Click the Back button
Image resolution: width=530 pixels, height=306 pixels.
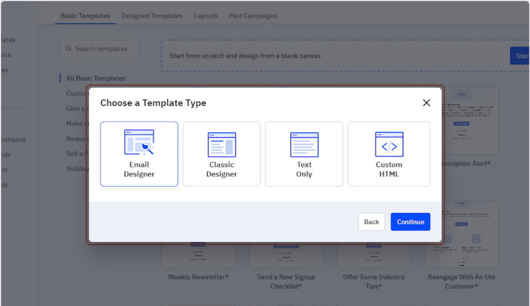371,222
